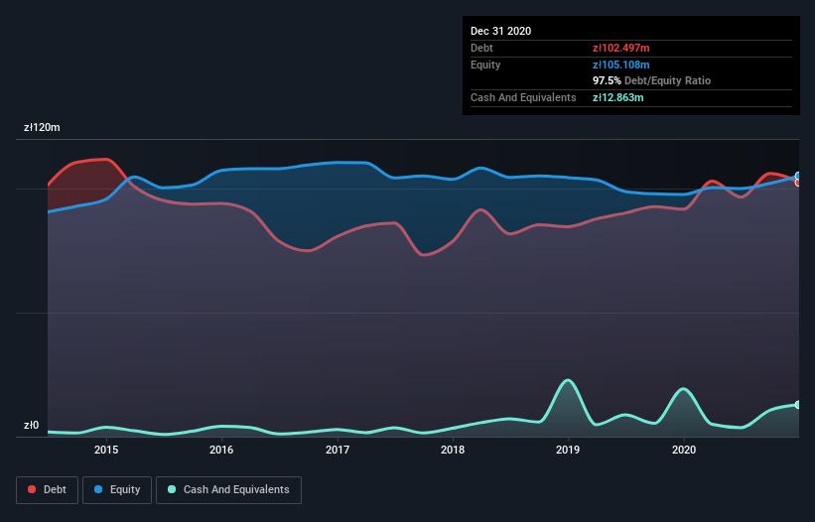Image resolution: width=815 pixels, height=522 pixels.
Task: Click the teal Cash legend dot
Action: pos(172,489)
